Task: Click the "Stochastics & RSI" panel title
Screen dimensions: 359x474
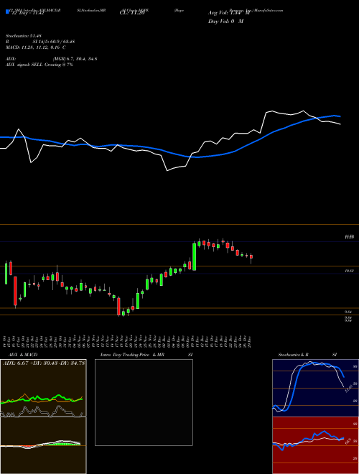Action: (307, 355)
